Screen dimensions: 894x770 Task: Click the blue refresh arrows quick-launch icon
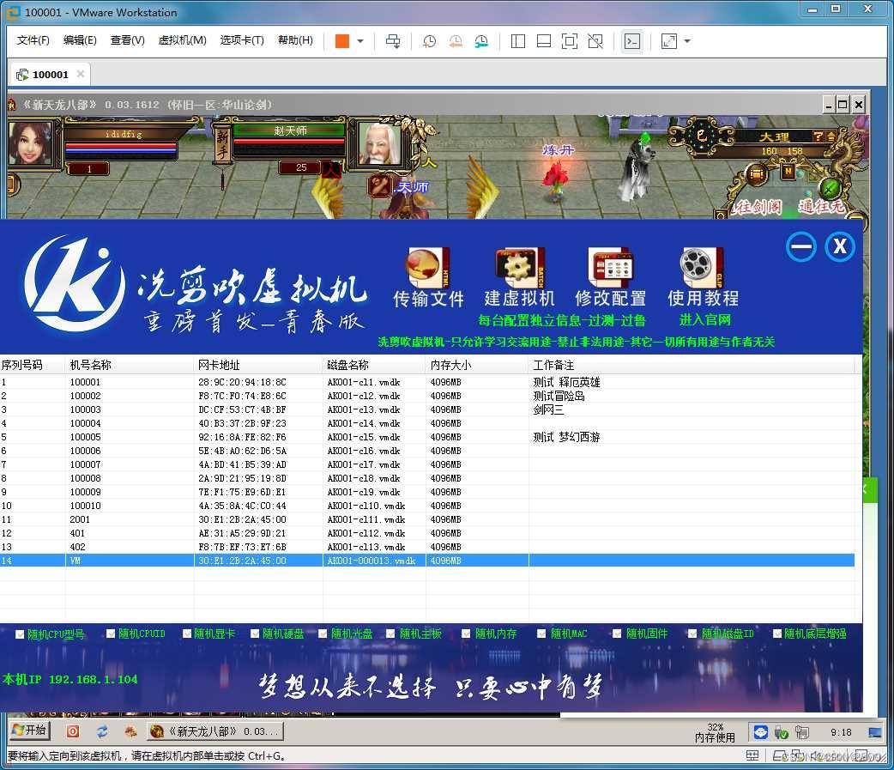[102, 731]
